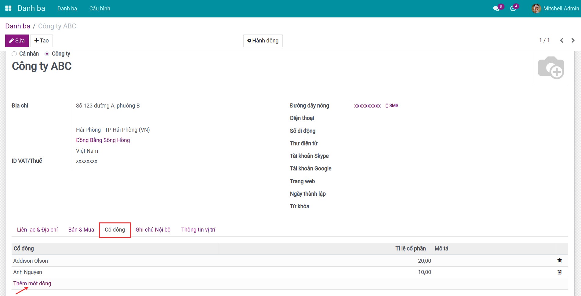The height and width of the screenshot is (296, 581).
Task: Send SMS to hotline number
Action: (392, 106)
